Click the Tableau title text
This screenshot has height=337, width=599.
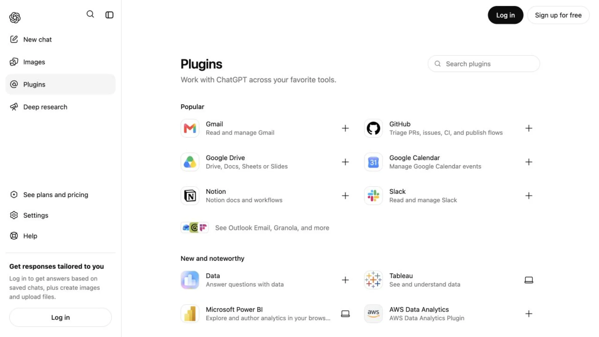point(401,276)
